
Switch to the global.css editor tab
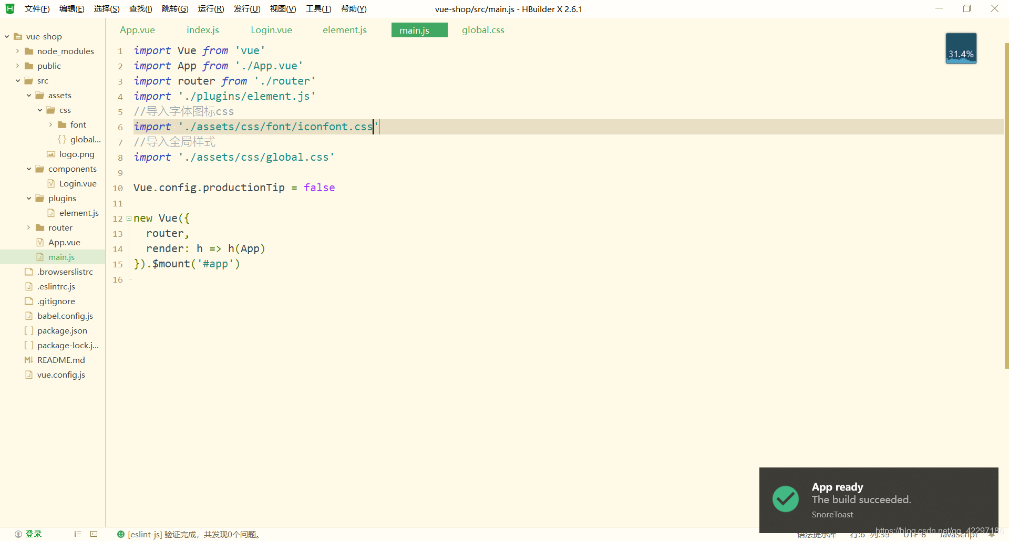[x=483, y=30]
